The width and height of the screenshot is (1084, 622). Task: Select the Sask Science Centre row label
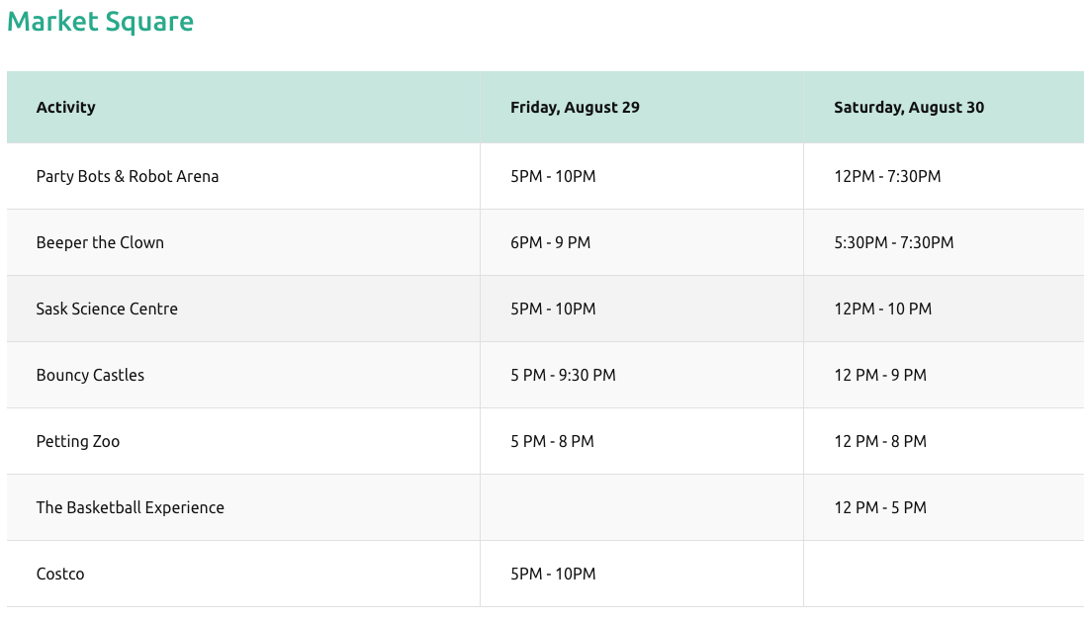pyautogui.click(x=107, y=309)
